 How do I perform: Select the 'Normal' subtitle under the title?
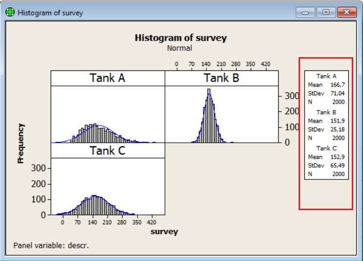(180, 48)
